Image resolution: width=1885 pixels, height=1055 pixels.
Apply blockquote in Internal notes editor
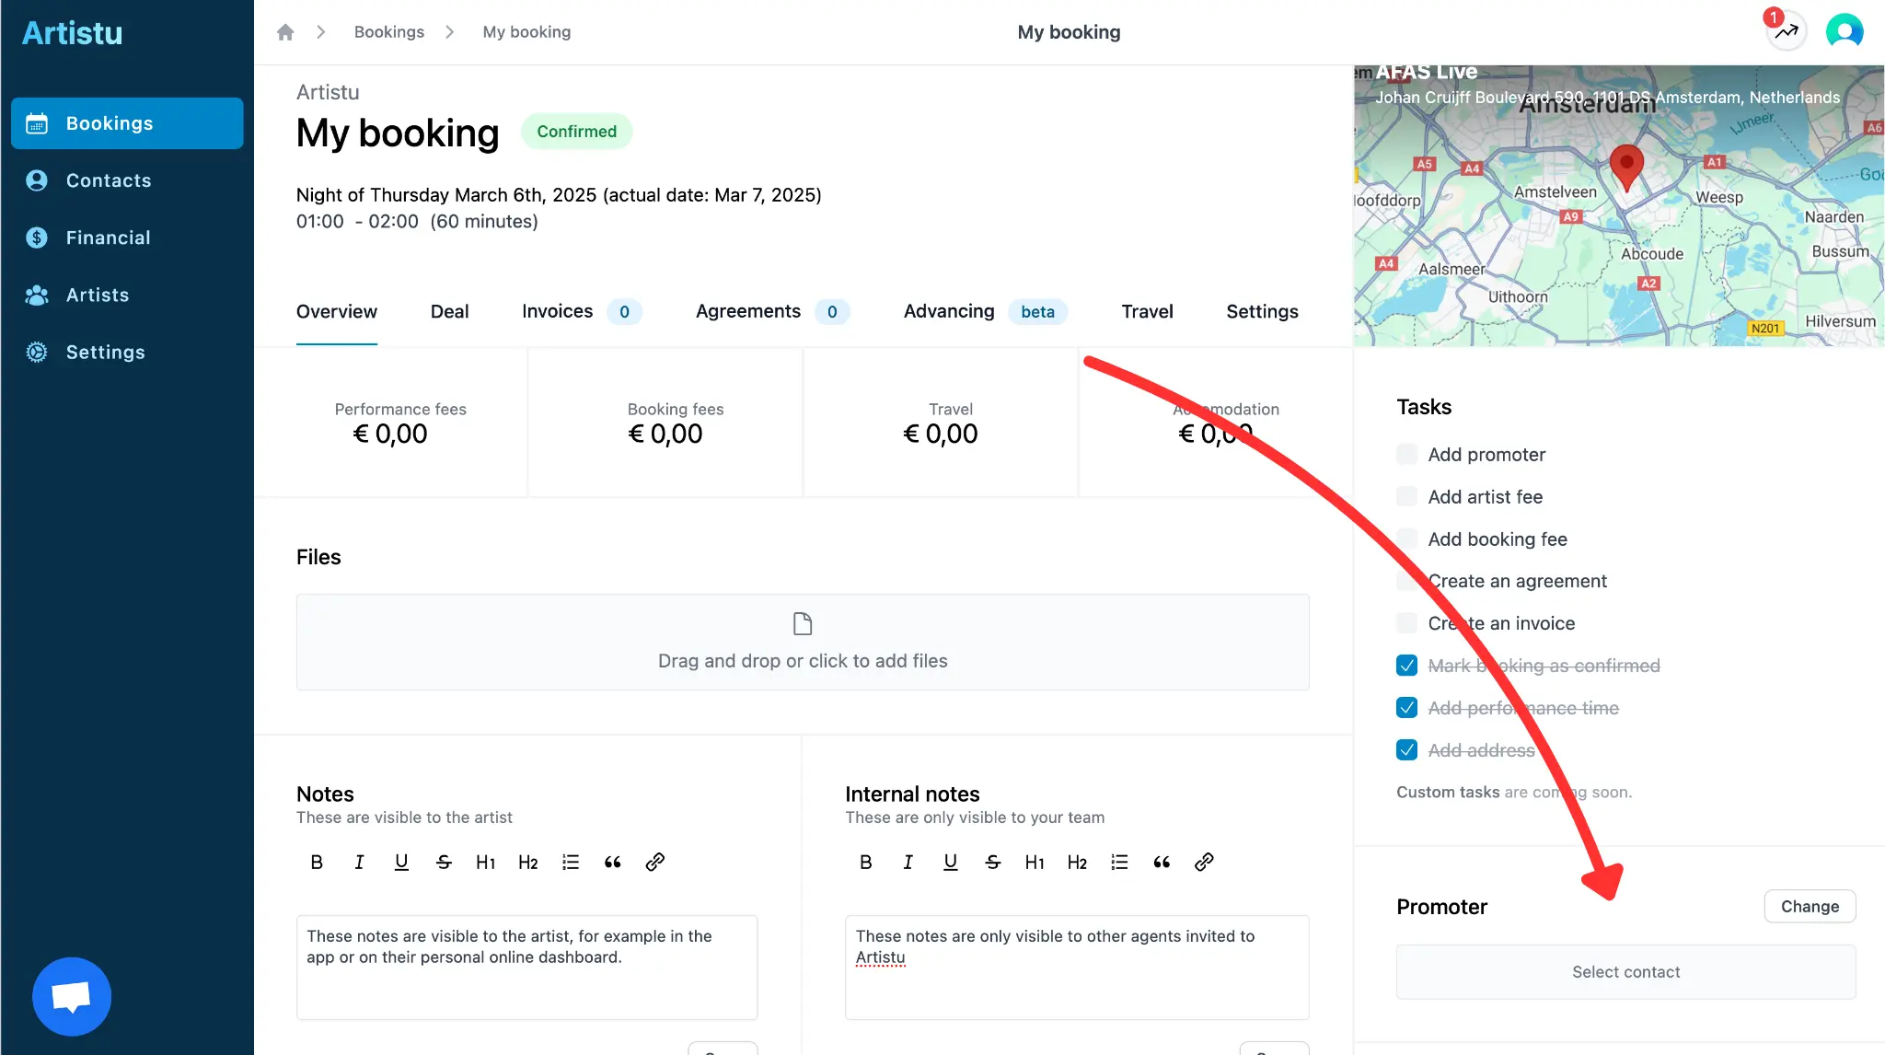[x=1162, y=863]
